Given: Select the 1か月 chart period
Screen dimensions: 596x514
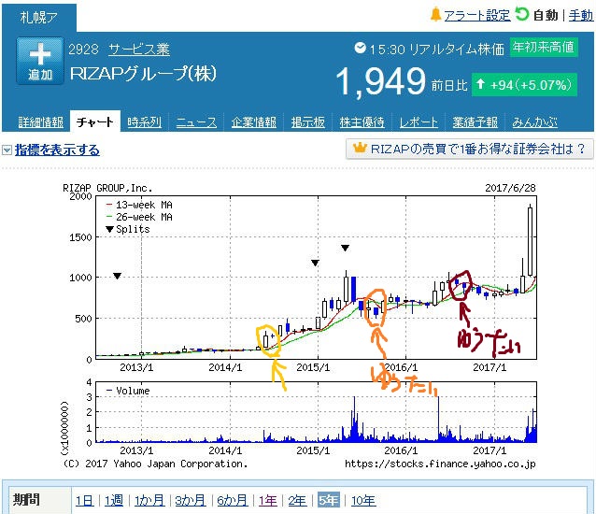Looking at the screenshot, I should [x=148, y=500].
